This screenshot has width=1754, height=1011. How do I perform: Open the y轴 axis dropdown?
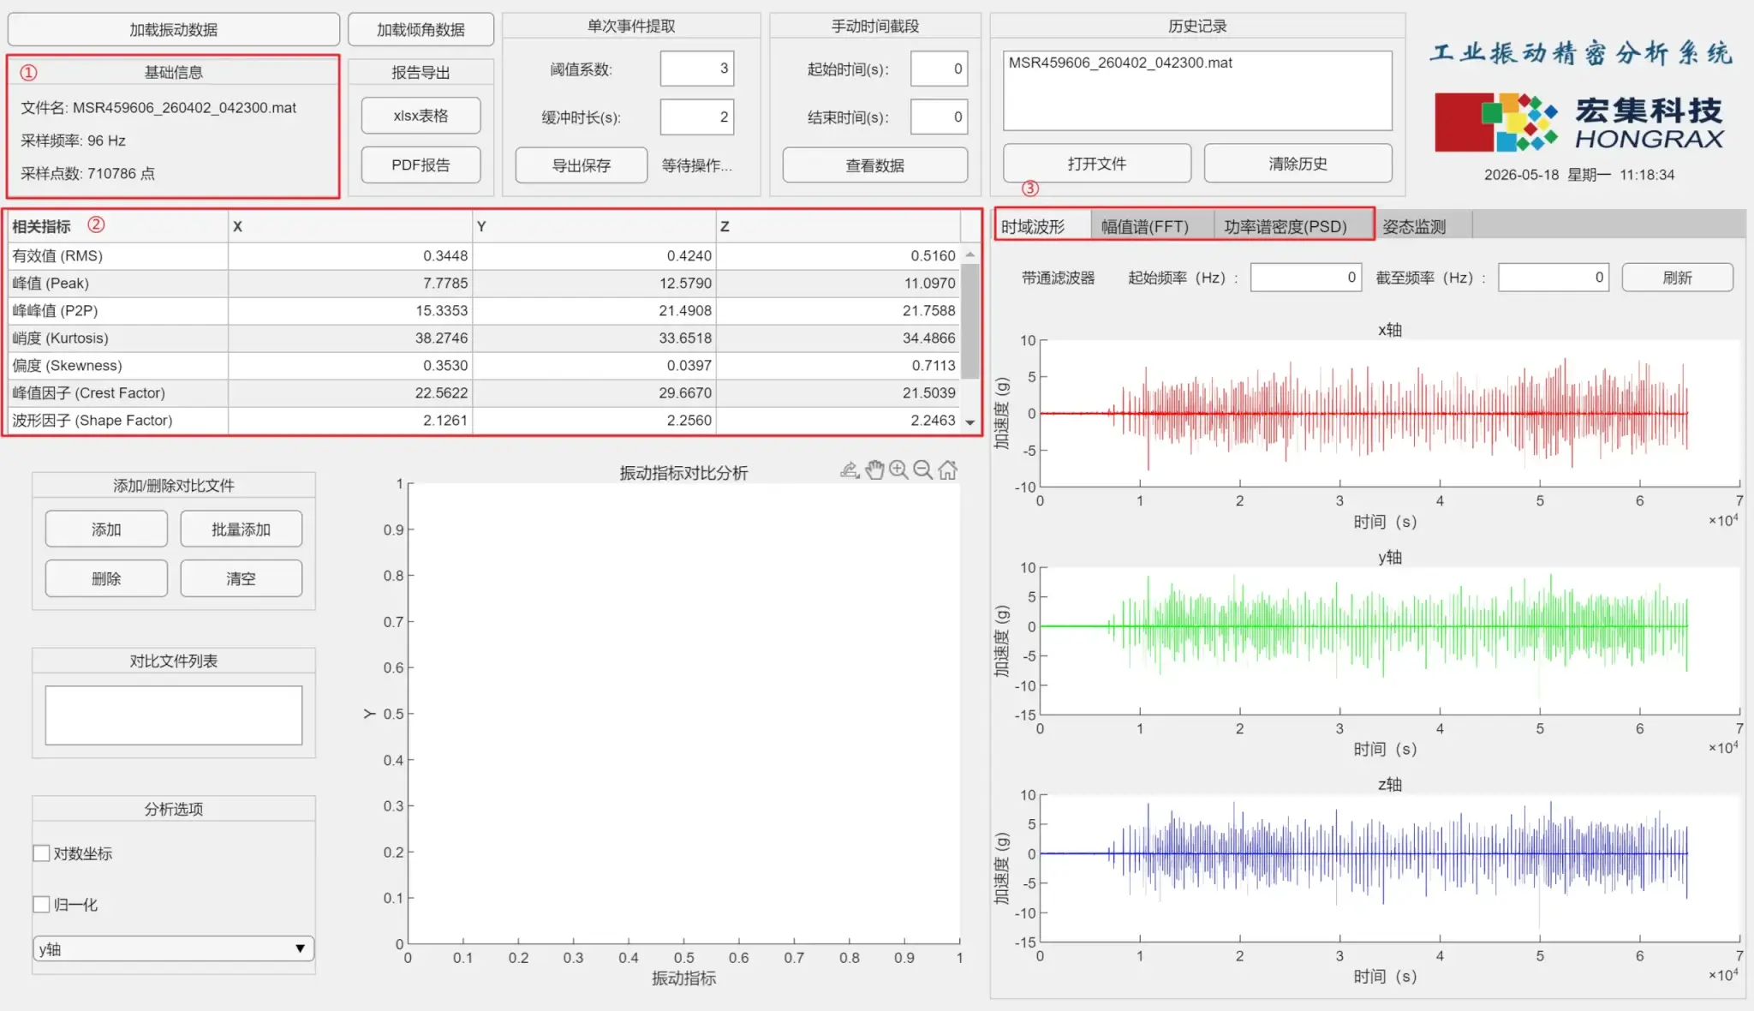coord(174,949)
